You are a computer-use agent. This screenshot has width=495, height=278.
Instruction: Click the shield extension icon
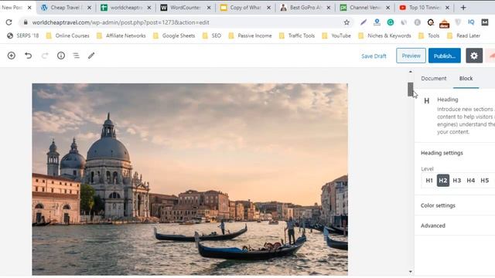pos(458,22)
